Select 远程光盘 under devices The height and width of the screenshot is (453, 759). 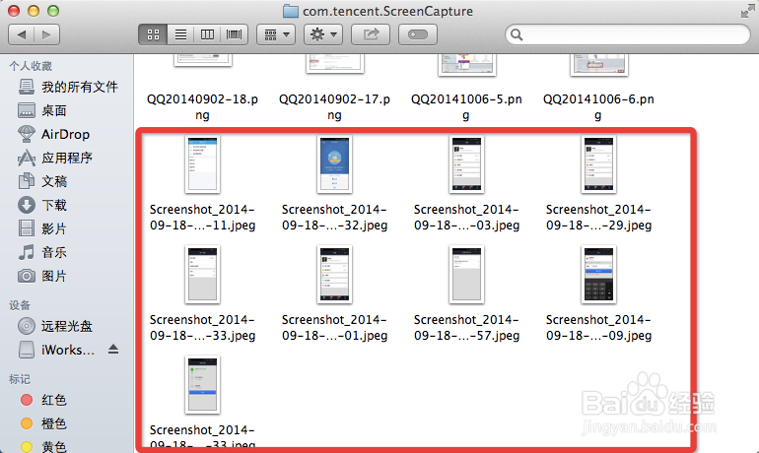pyautogui.click(x=54, y=326)
